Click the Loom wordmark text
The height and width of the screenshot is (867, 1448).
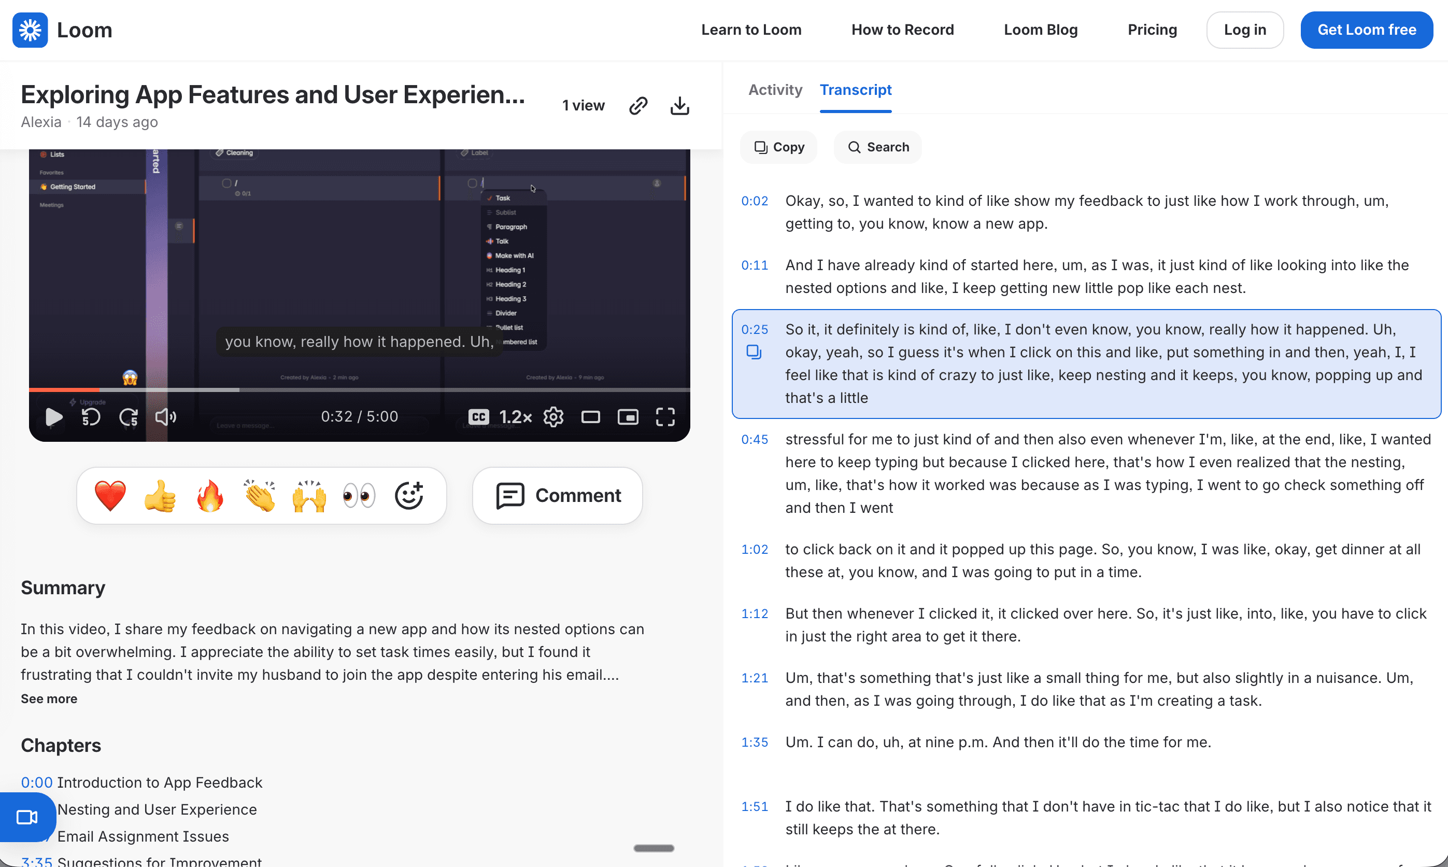(x=84, y=30)
